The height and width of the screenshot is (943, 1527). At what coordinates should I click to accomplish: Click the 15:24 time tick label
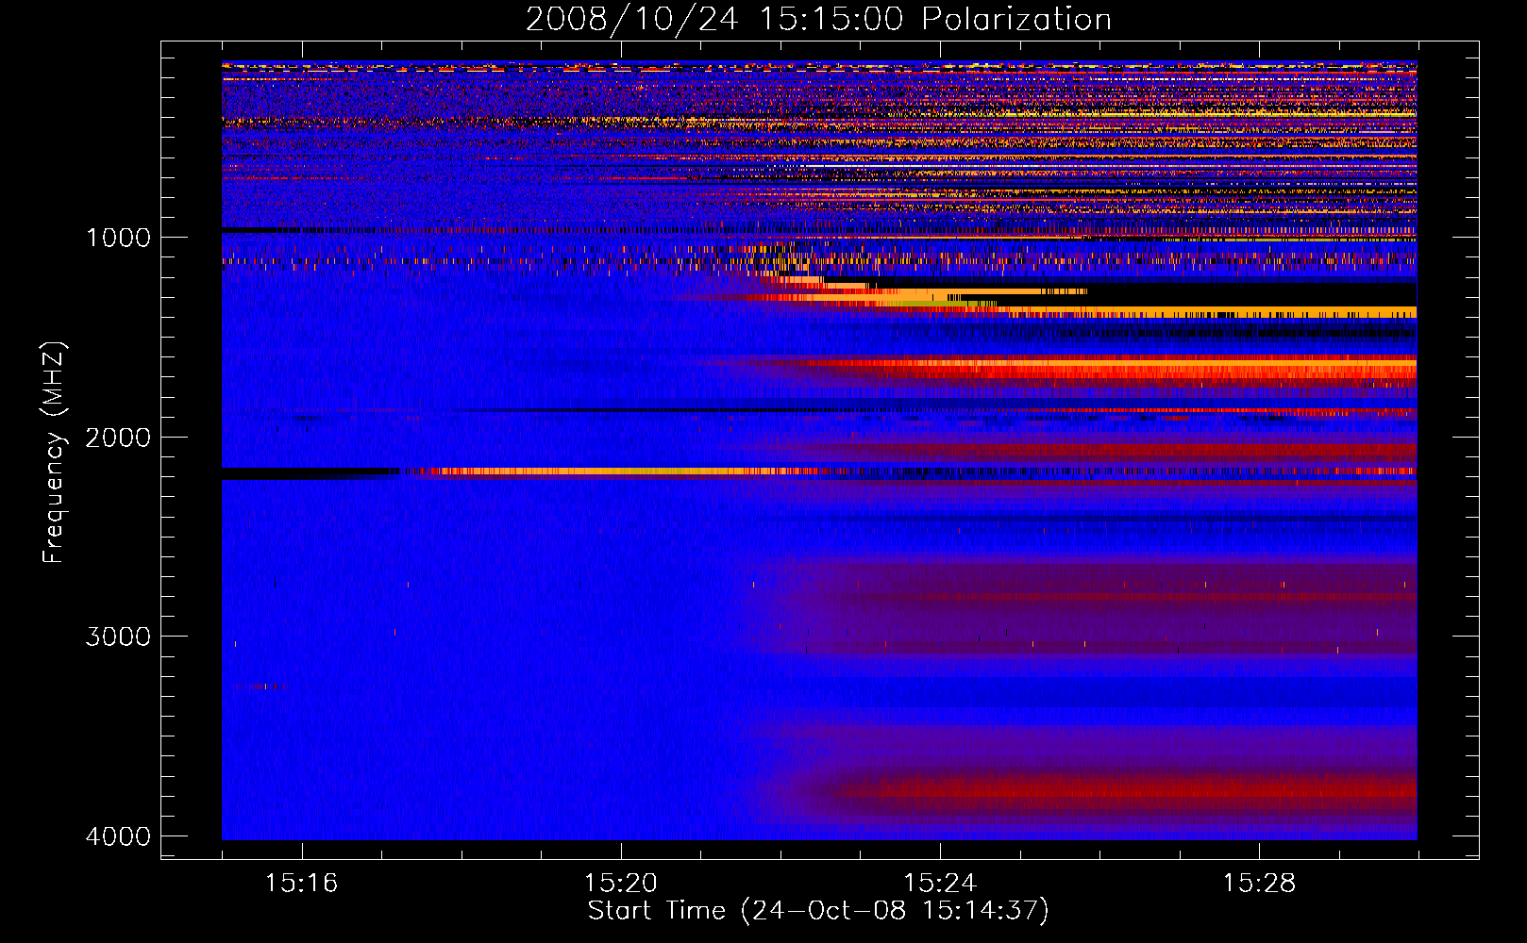click(x=940, y=884)
